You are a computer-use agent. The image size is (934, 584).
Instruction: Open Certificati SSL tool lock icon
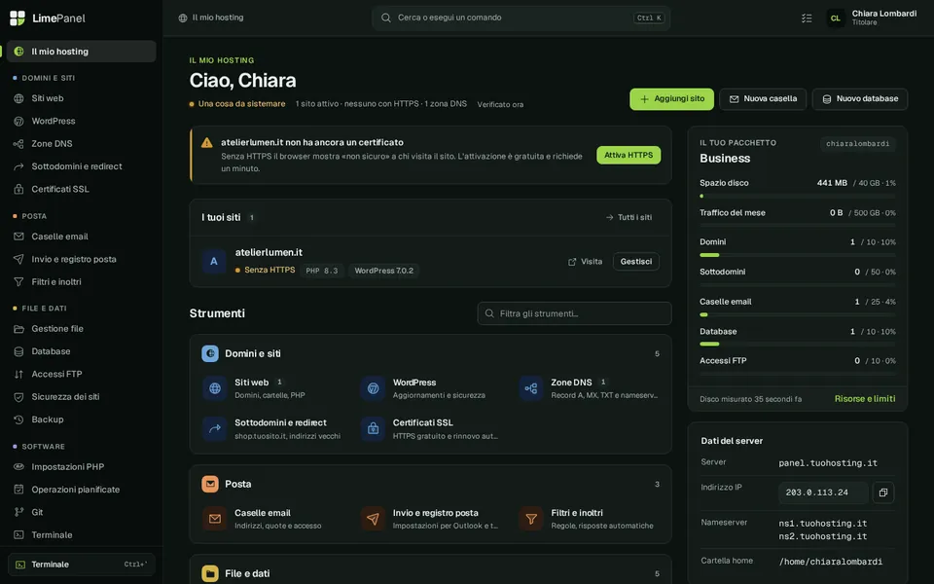pos(373,428)
